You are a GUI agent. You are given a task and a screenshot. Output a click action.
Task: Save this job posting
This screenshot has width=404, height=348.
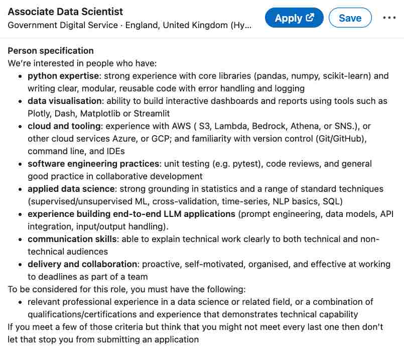click(x=350, y=18)
